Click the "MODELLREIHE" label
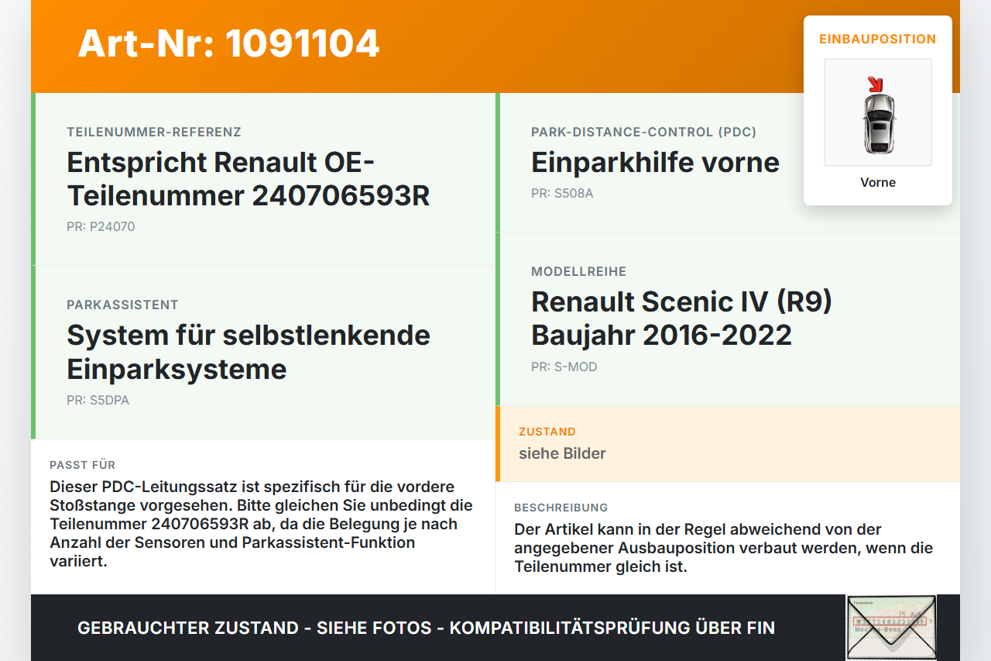Viewport: 991px width, 661px height. (578, 272)
